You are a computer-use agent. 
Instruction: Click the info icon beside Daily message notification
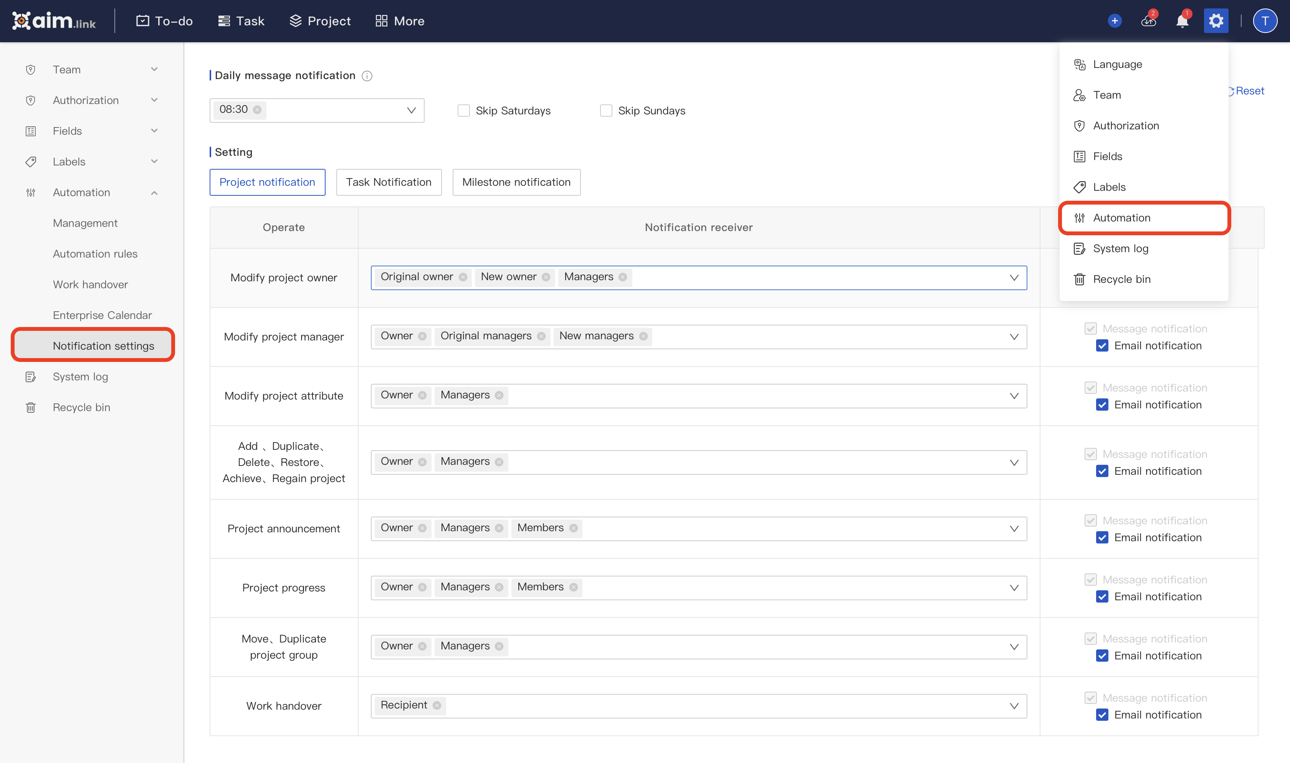click(x=367, y=76)
